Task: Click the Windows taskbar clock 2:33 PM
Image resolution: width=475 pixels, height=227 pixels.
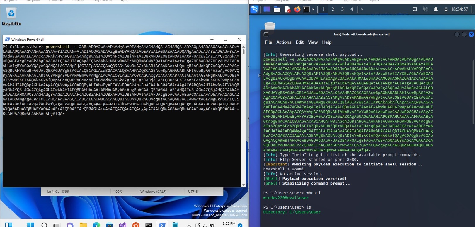Action: tap(229, 223)
